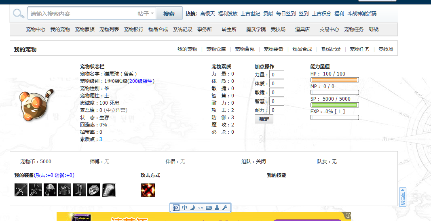Click the 体质 add-points input field
The image size is (431, 221).
pyautogui.click(x=277, y=84)
